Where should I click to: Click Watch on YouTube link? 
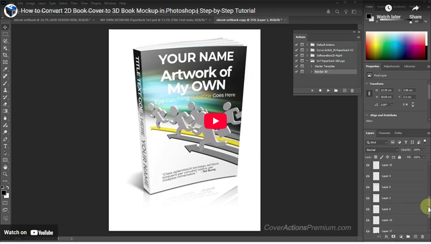[29, 232]
